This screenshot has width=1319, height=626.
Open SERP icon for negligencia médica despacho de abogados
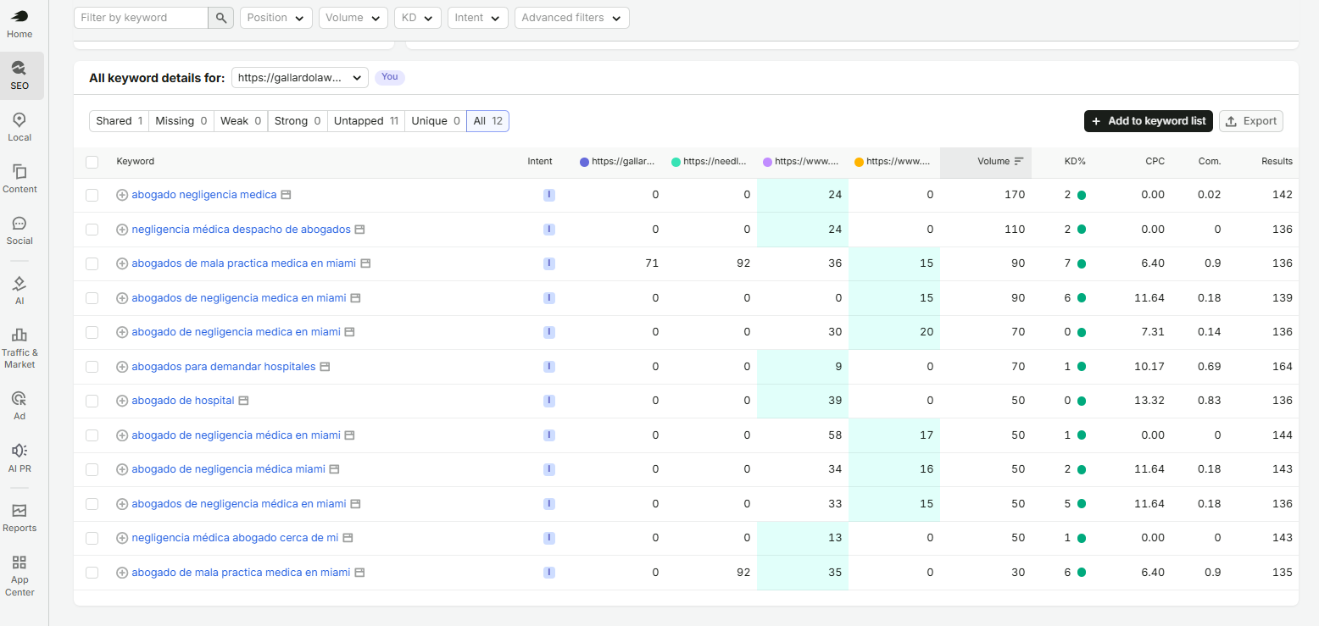[359, 230]
